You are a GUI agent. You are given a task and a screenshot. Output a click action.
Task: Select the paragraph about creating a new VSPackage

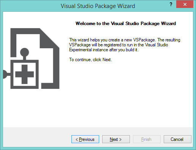[125, 45]
